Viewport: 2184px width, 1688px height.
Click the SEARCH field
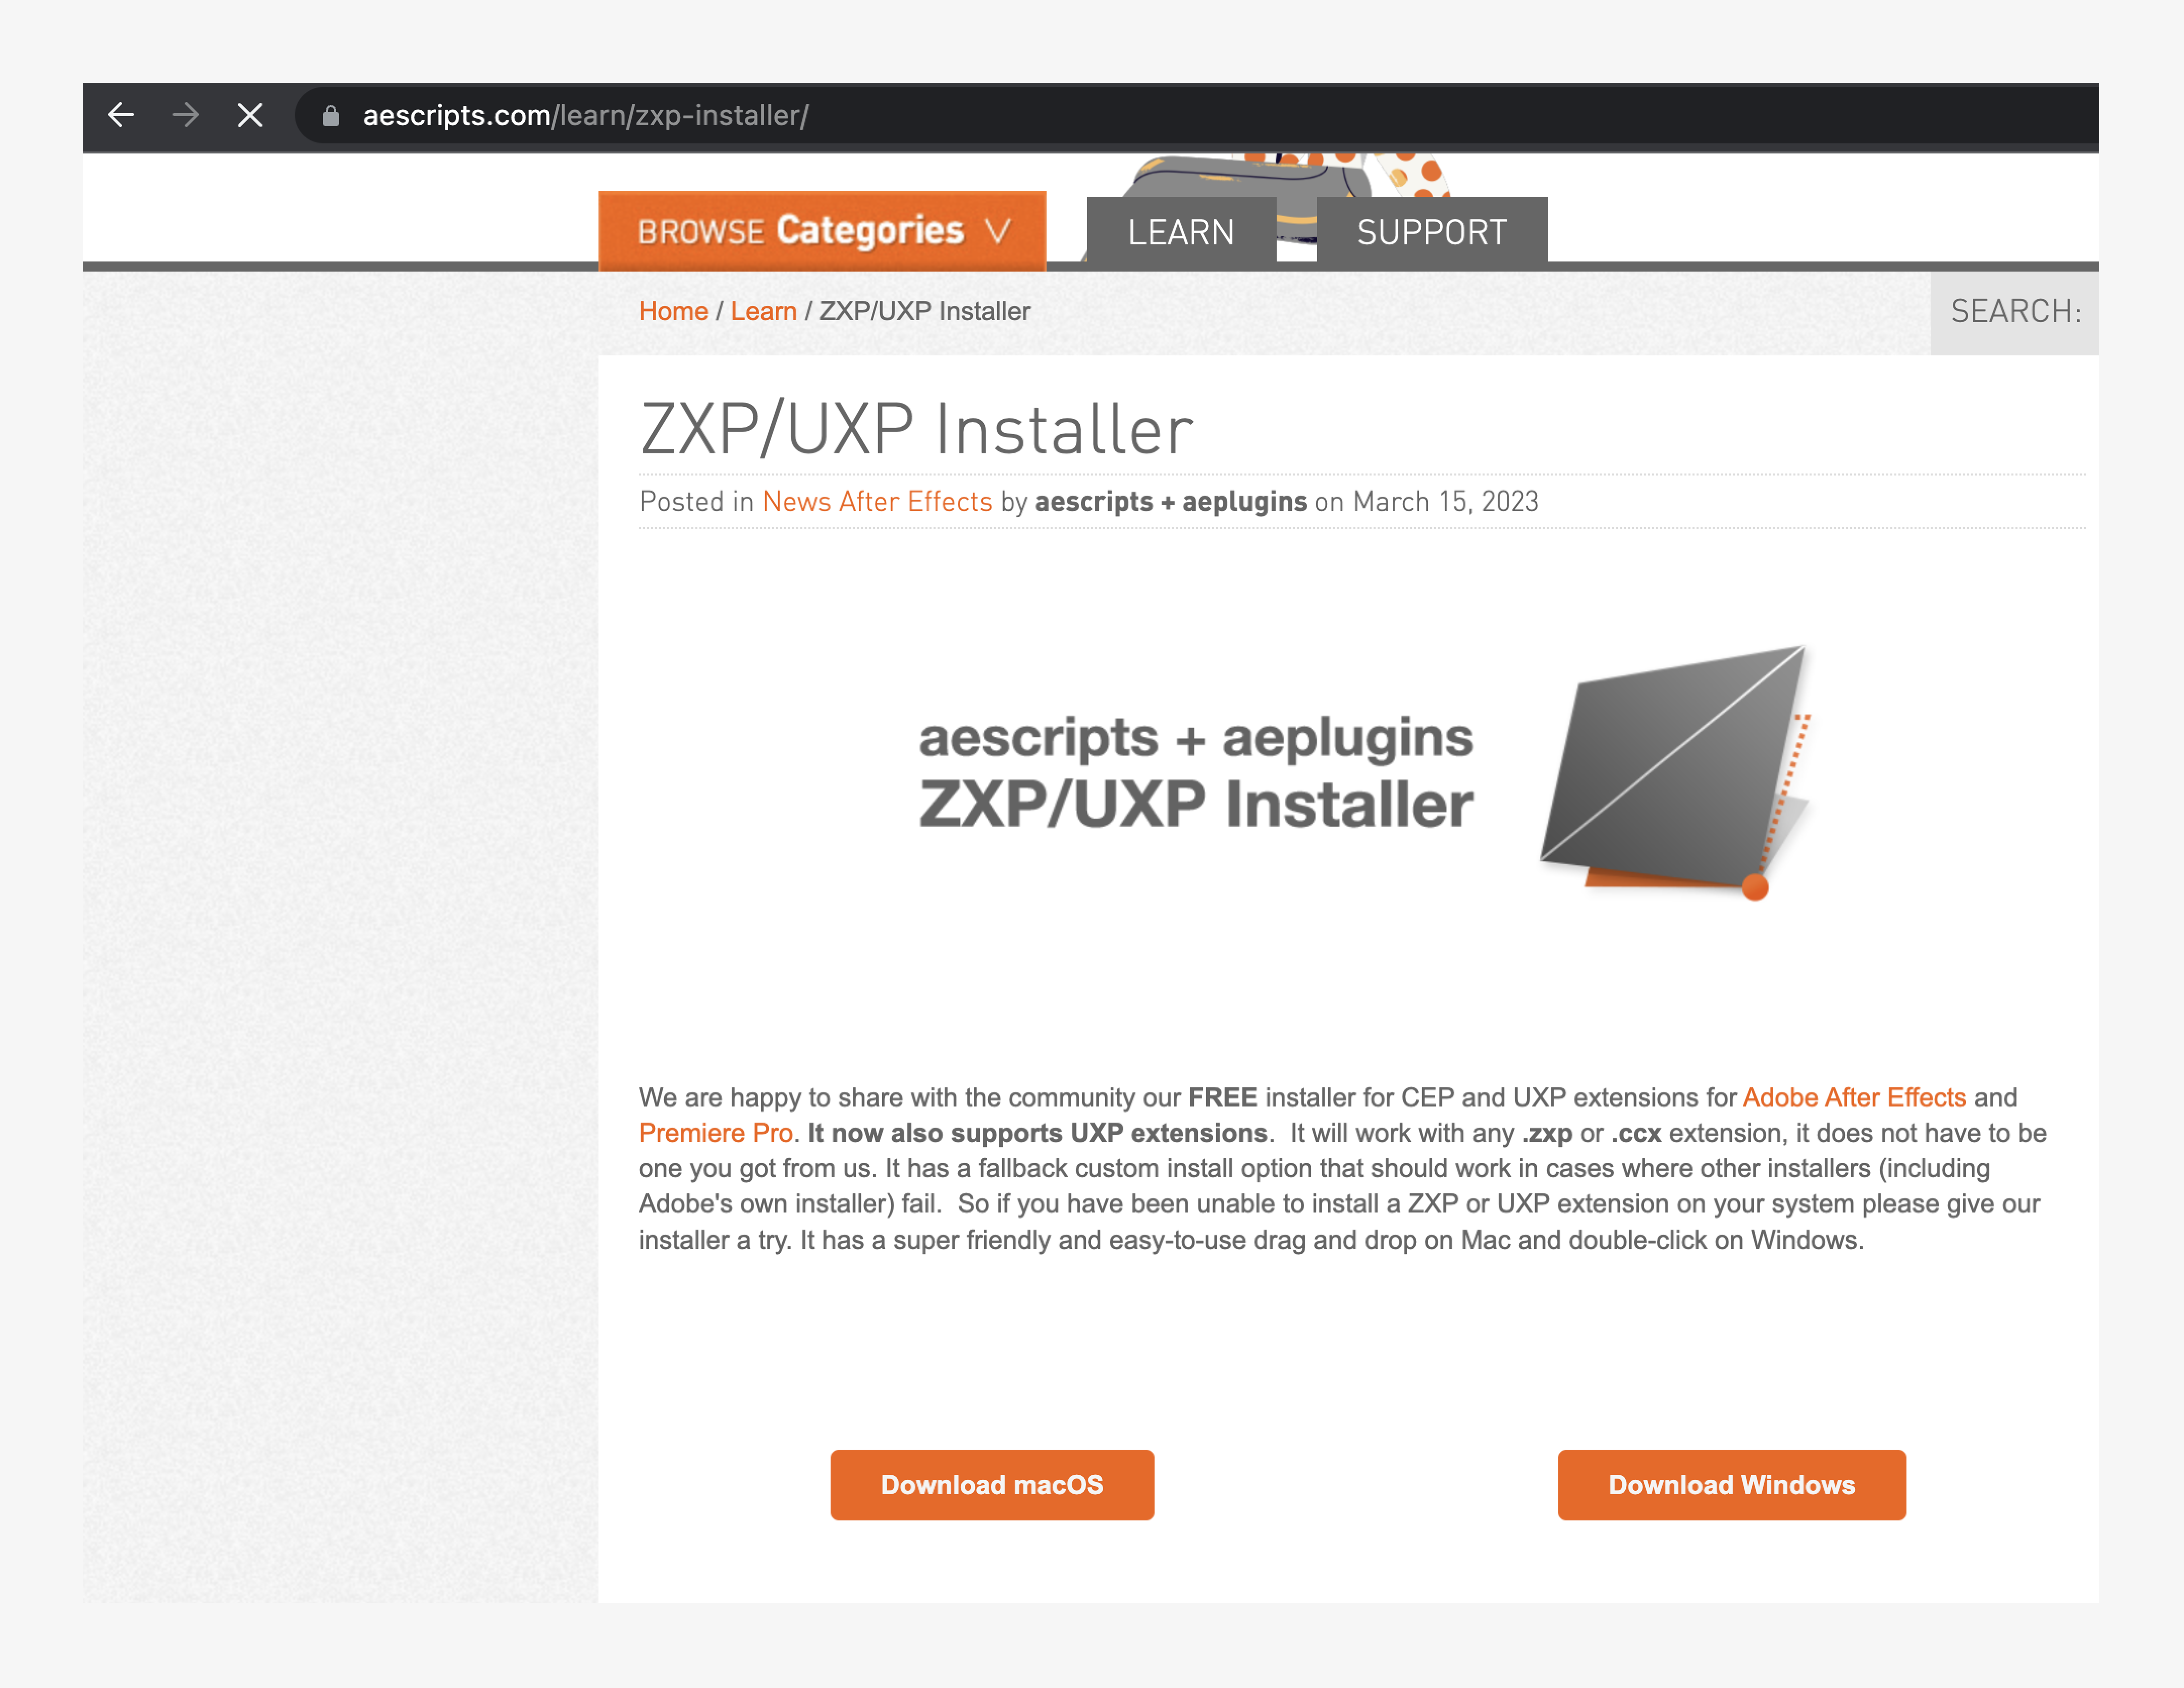click(x=2014, y=312)
